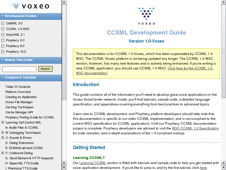Click document icon beside CallXML 3.0
Viewport: 226px width, 170px height.
(3, 23)
